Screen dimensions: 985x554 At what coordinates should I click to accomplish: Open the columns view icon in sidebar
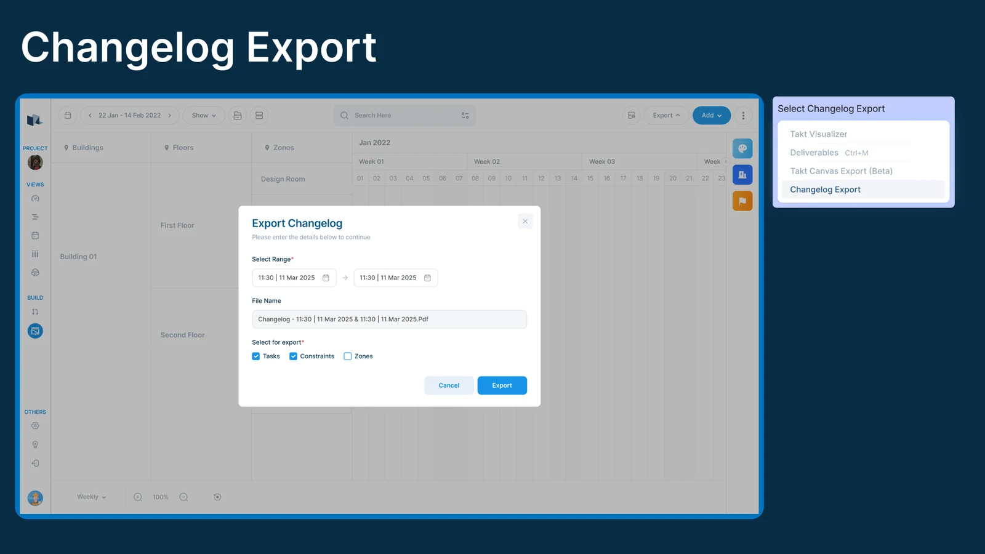point(35,254)
